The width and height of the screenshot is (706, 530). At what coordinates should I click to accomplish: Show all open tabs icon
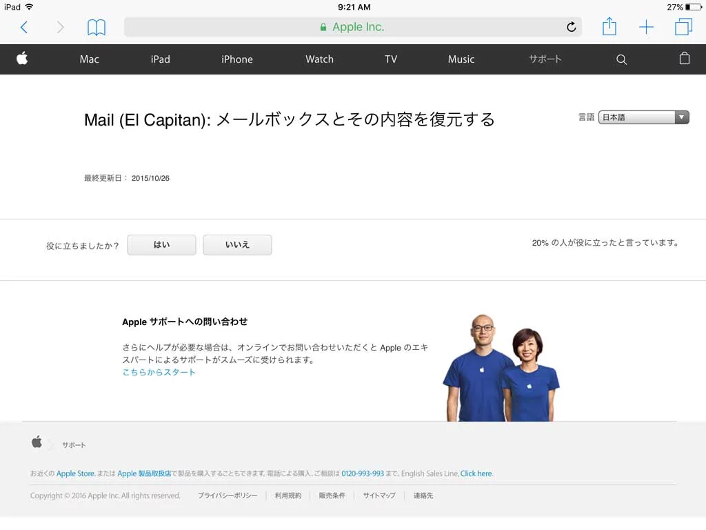click(x=683, y=27)
